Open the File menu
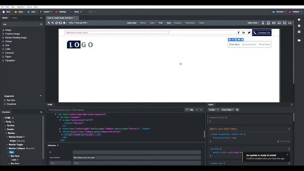Image resolution: width=304 pixels, height=171 pixels. tap(2, 7)
